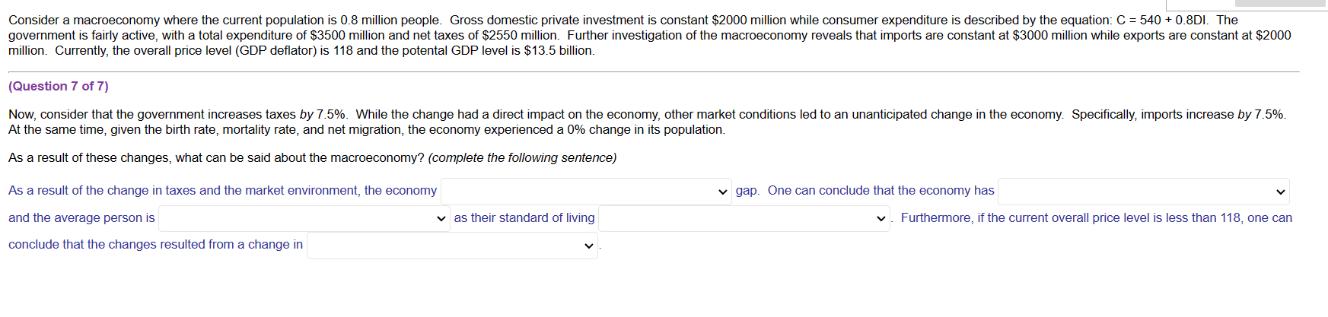This screenshot has height=317, width=1328.
Task: Open the dropdown before the word gap
Action: click(586, 192)
